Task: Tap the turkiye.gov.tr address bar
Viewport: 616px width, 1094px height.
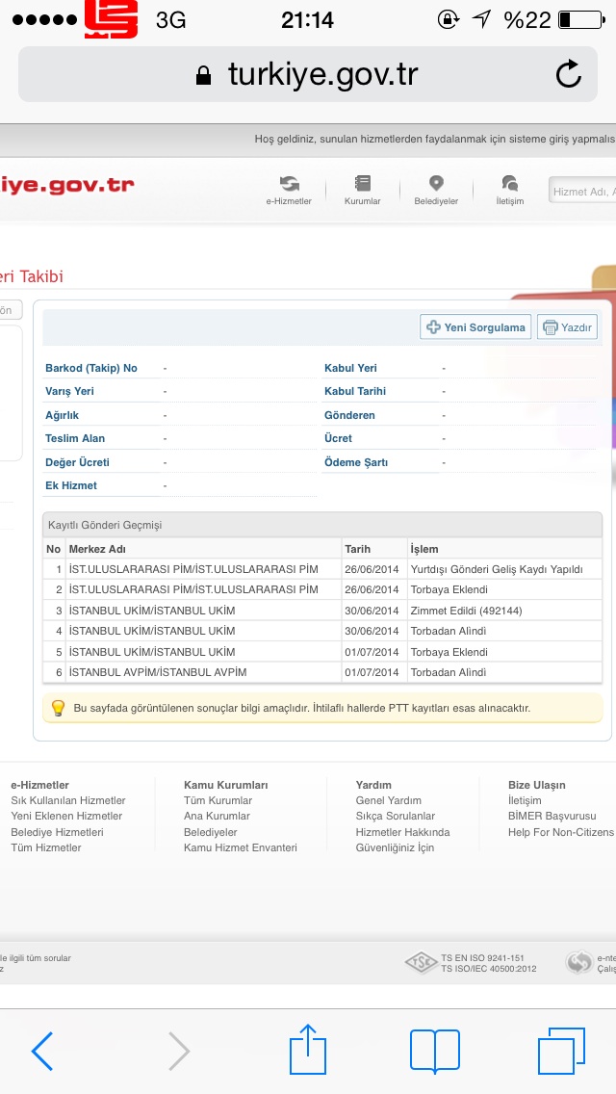Action: [x=308, y=75]
